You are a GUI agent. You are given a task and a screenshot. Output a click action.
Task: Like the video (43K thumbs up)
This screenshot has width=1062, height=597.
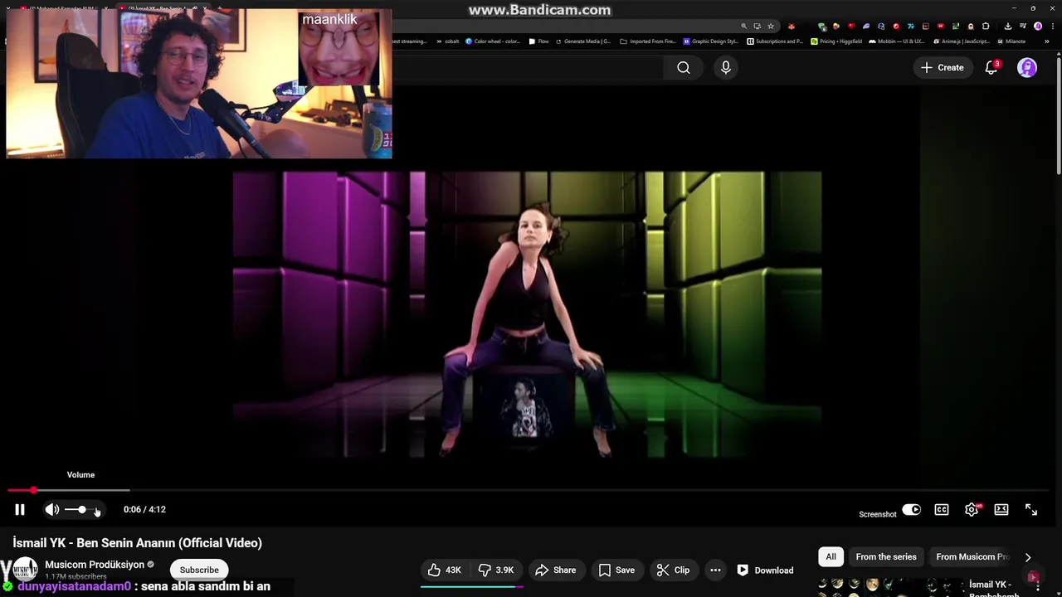click(x=445, y=570)
